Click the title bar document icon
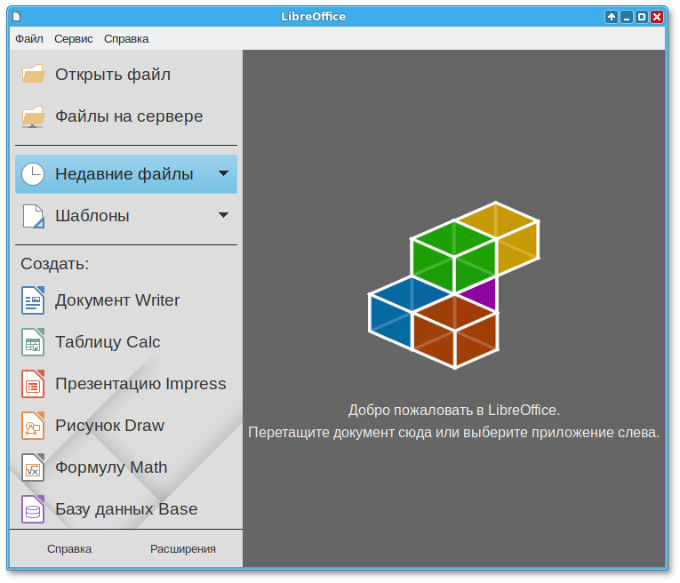 [17, 17]
